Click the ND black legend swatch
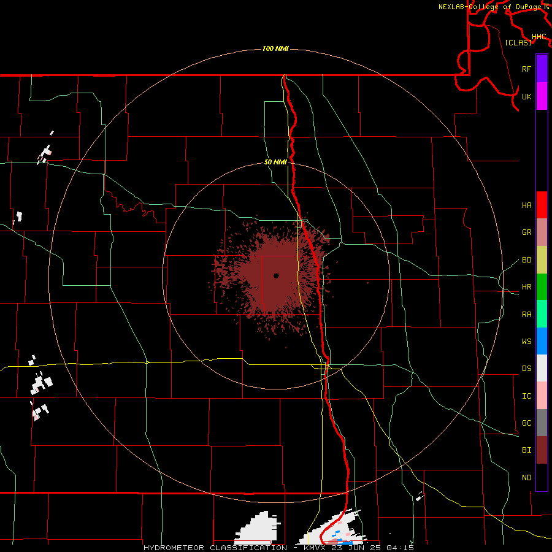The width and height of the screenshot is (552, 552). tap(542, 477)
